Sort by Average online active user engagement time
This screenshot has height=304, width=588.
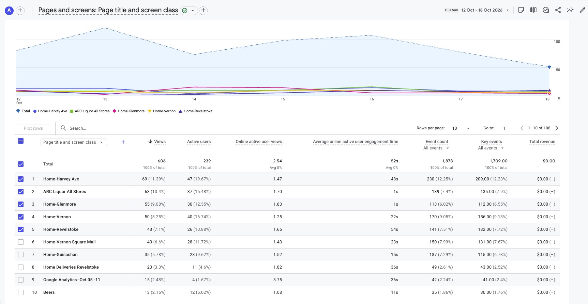[356, 142]
